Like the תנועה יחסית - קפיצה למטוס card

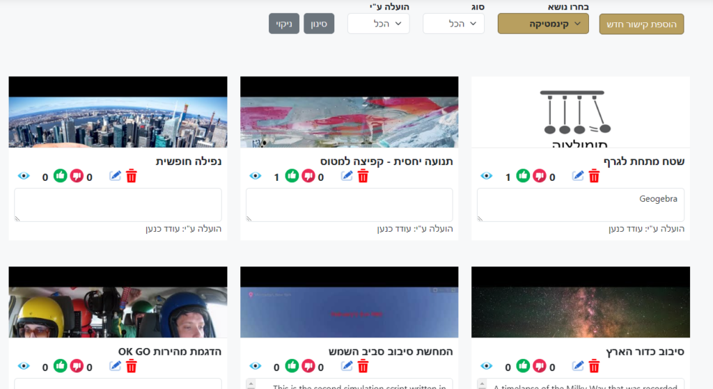(291, 176)
